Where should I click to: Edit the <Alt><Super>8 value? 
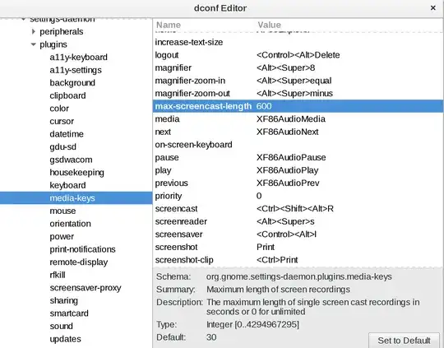[x=285, y=67]
